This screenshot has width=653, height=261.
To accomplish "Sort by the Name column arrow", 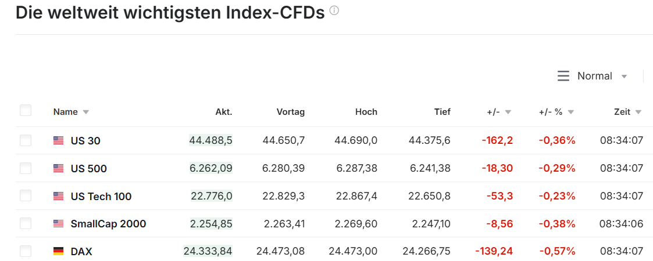I will point(86,113).
